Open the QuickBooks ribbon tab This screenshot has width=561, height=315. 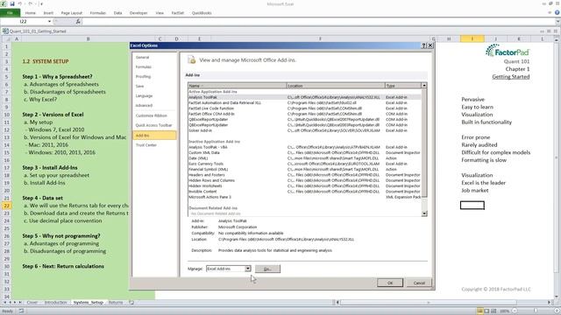pyautogui.click(x=202, y=13)
